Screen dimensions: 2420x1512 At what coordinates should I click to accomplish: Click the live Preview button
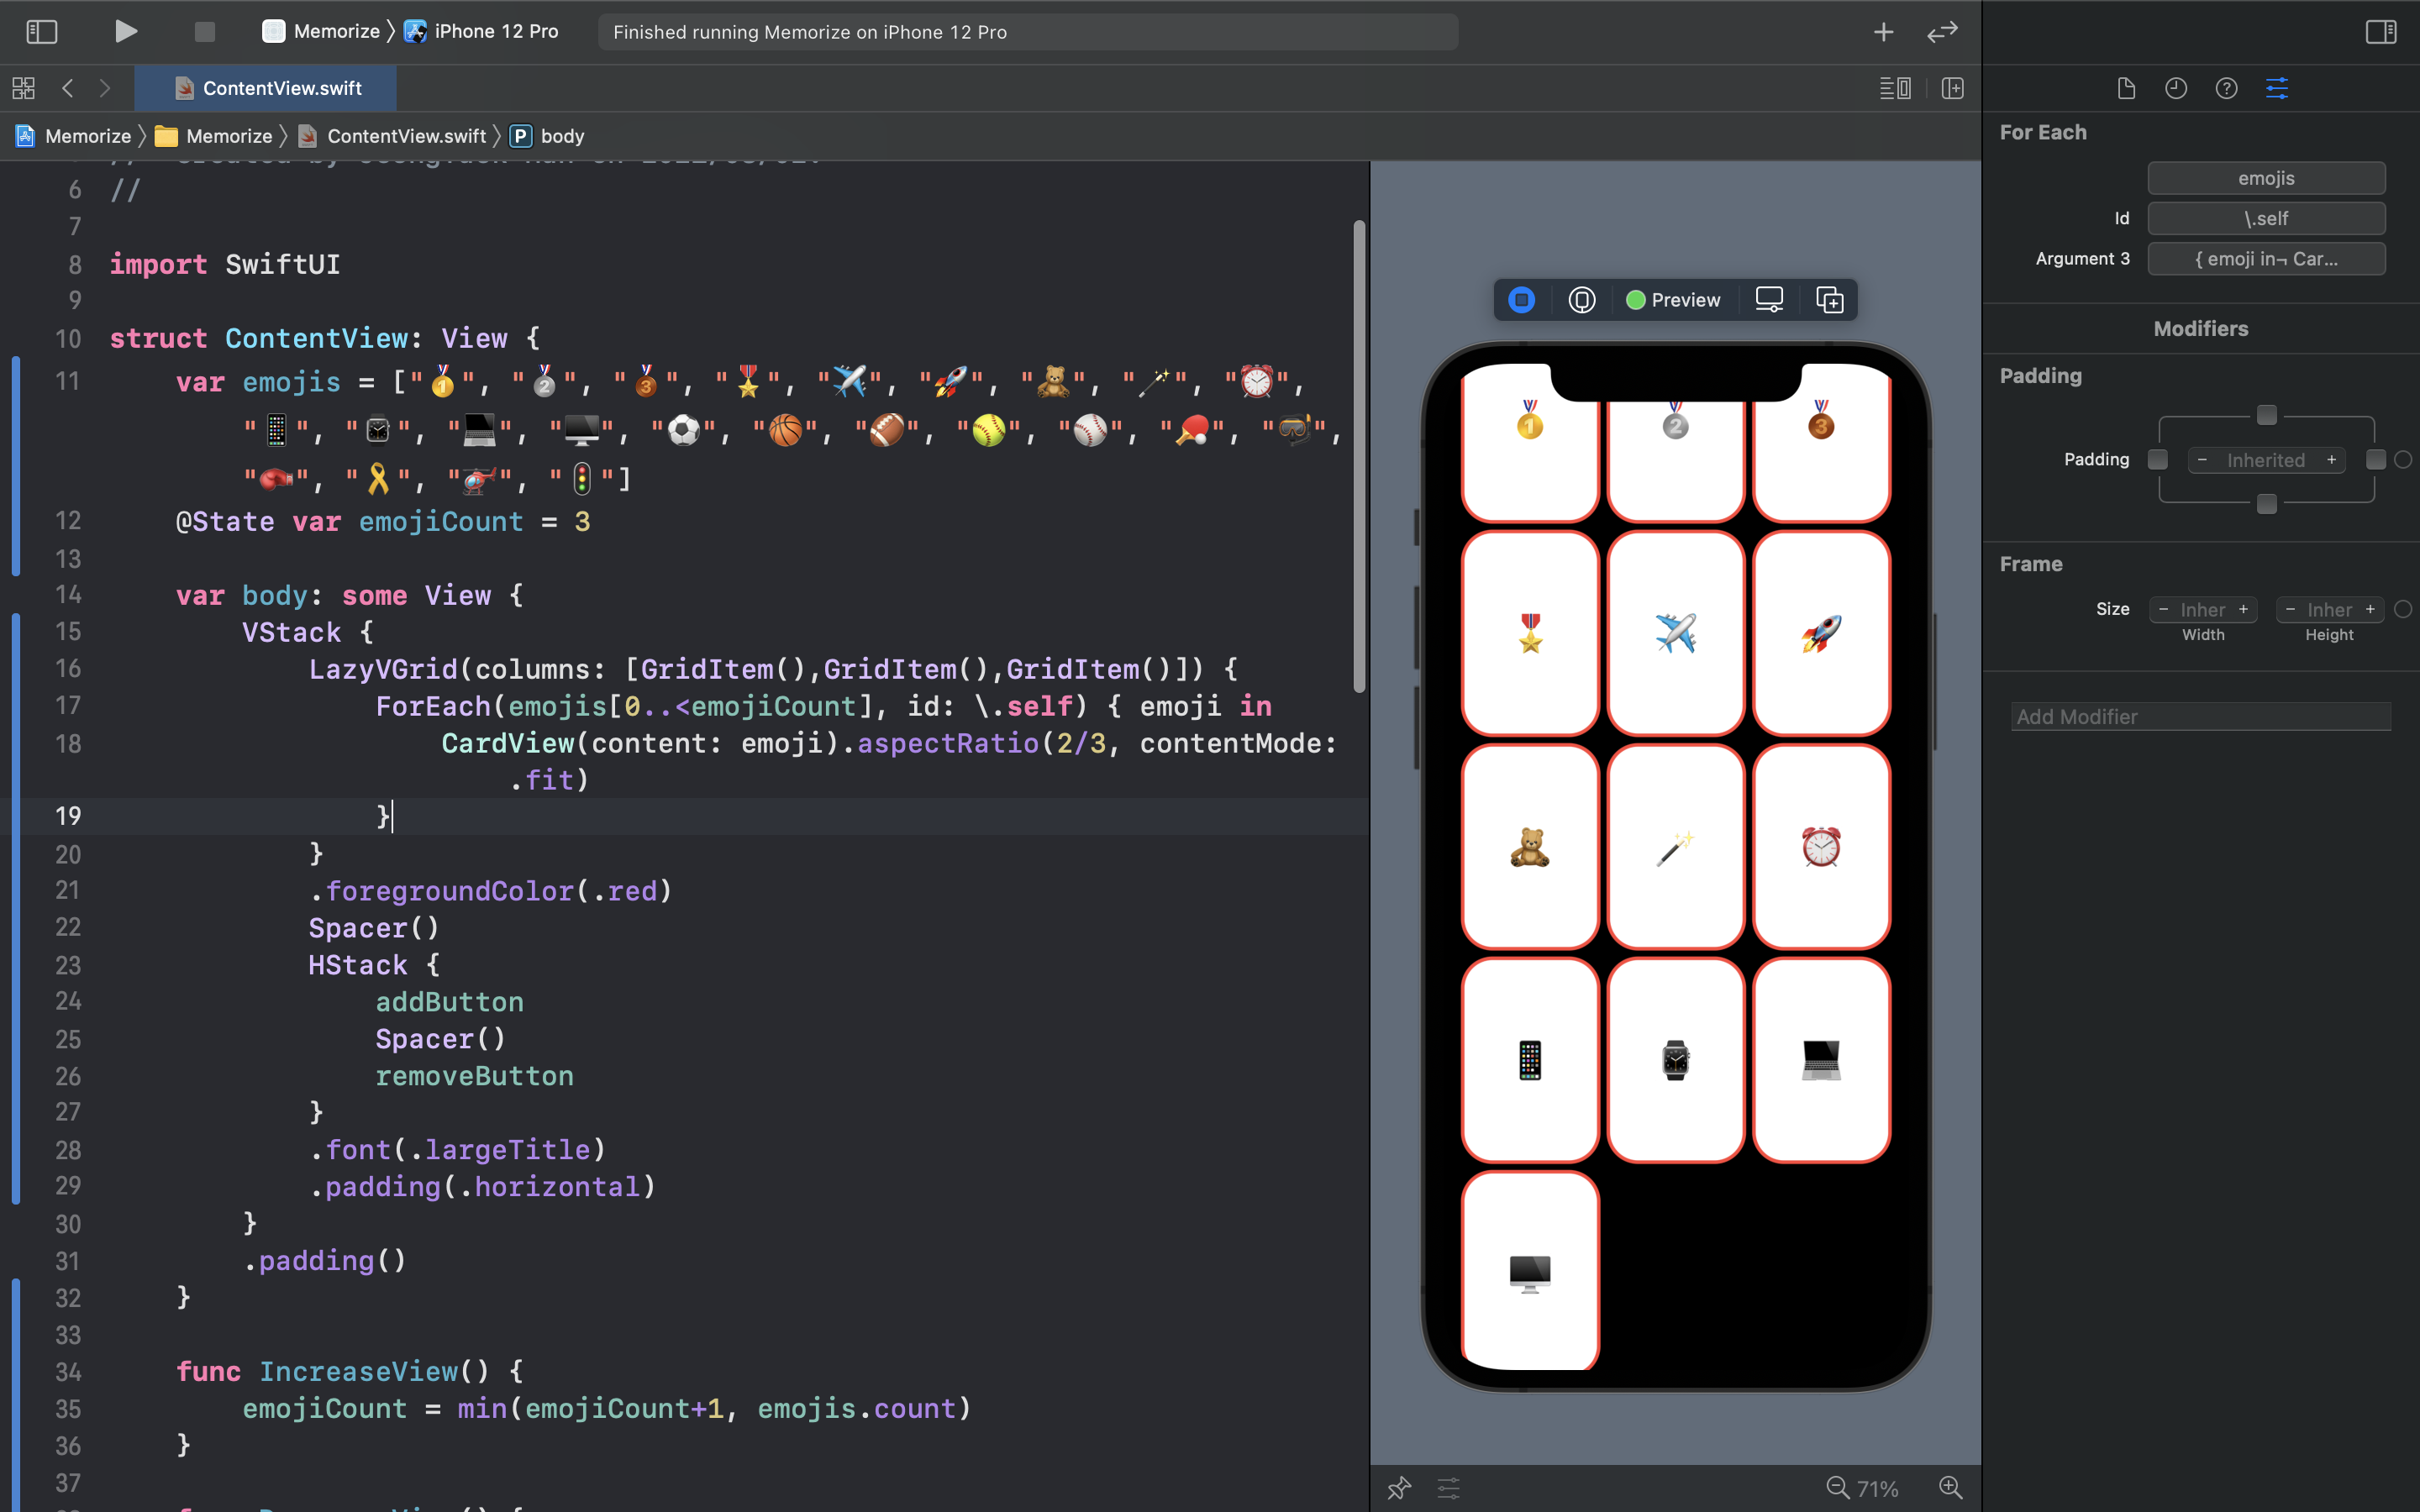click(1673, 300)
